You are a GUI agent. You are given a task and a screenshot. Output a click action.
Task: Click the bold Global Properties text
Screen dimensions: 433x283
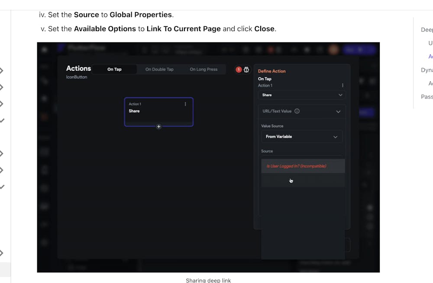[141, 15]
